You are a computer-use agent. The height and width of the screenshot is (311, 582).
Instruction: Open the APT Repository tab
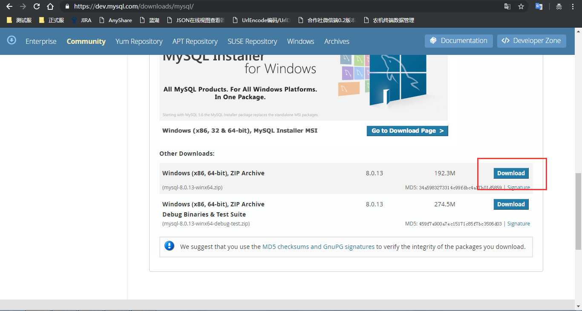coord(195,41)
